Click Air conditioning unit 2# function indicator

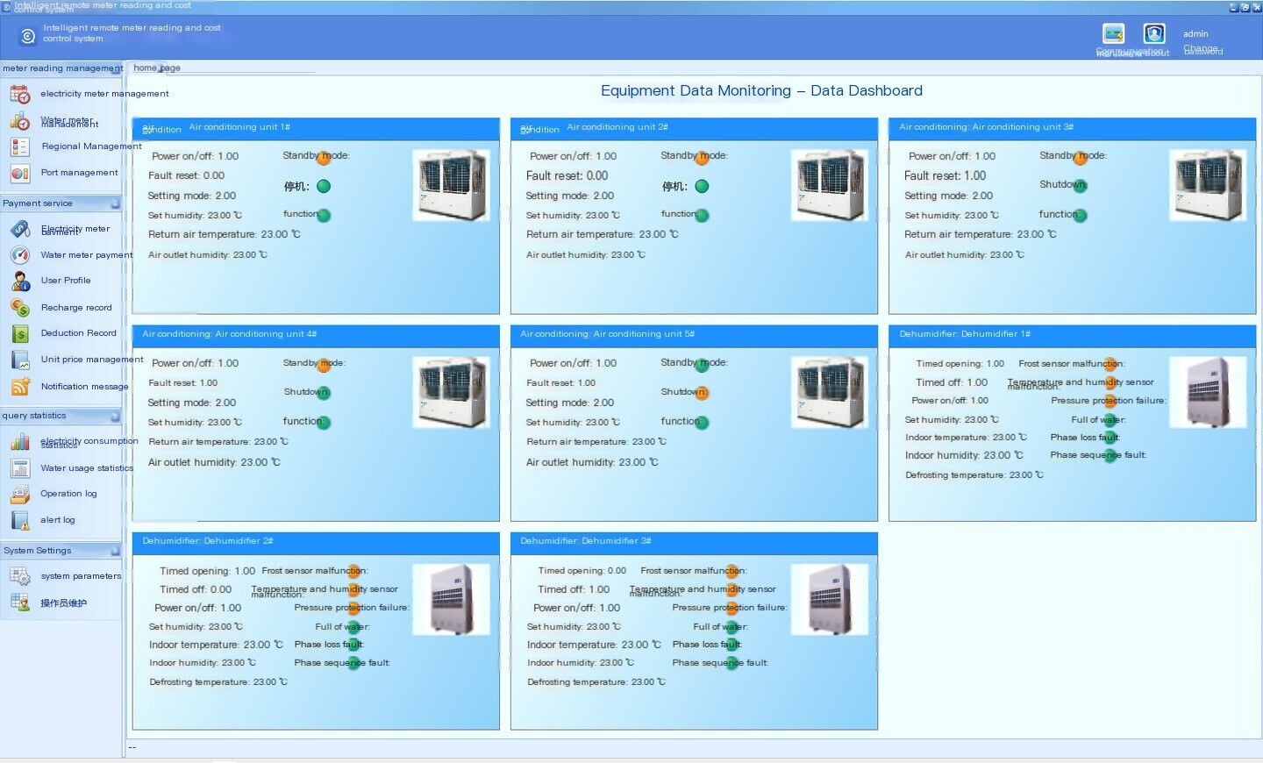(702, 215)
